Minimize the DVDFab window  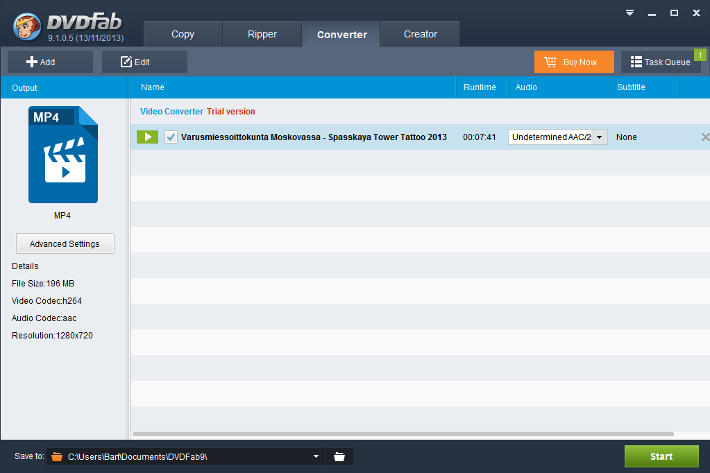[x=652, y=14]
